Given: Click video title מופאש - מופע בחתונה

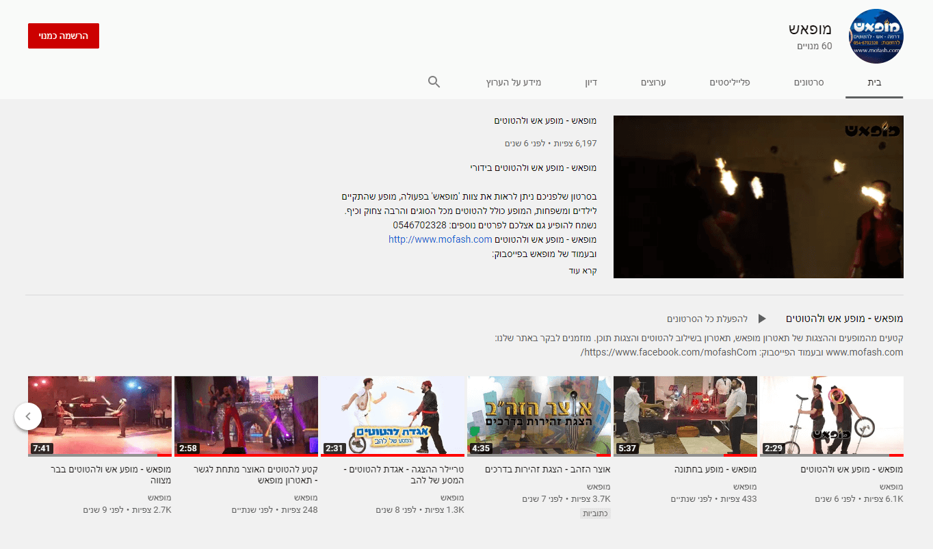Looking at the screenshot, I should [x=715, y=469].
